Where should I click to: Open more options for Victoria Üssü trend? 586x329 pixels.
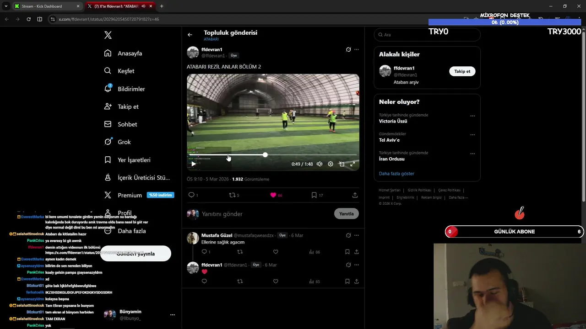pos(472,116)
